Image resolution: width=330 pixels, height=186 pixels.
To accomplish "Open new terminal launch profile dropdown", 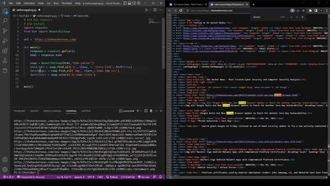I will 141,111.
